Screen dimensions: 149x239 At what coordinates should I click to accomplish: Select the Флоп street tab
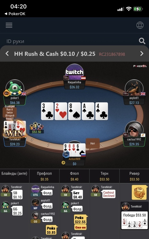click(74, 176)
